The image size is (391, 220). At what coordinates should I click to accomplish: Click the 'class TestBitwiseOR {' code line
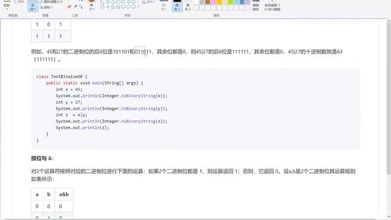(x=62, y=76)
